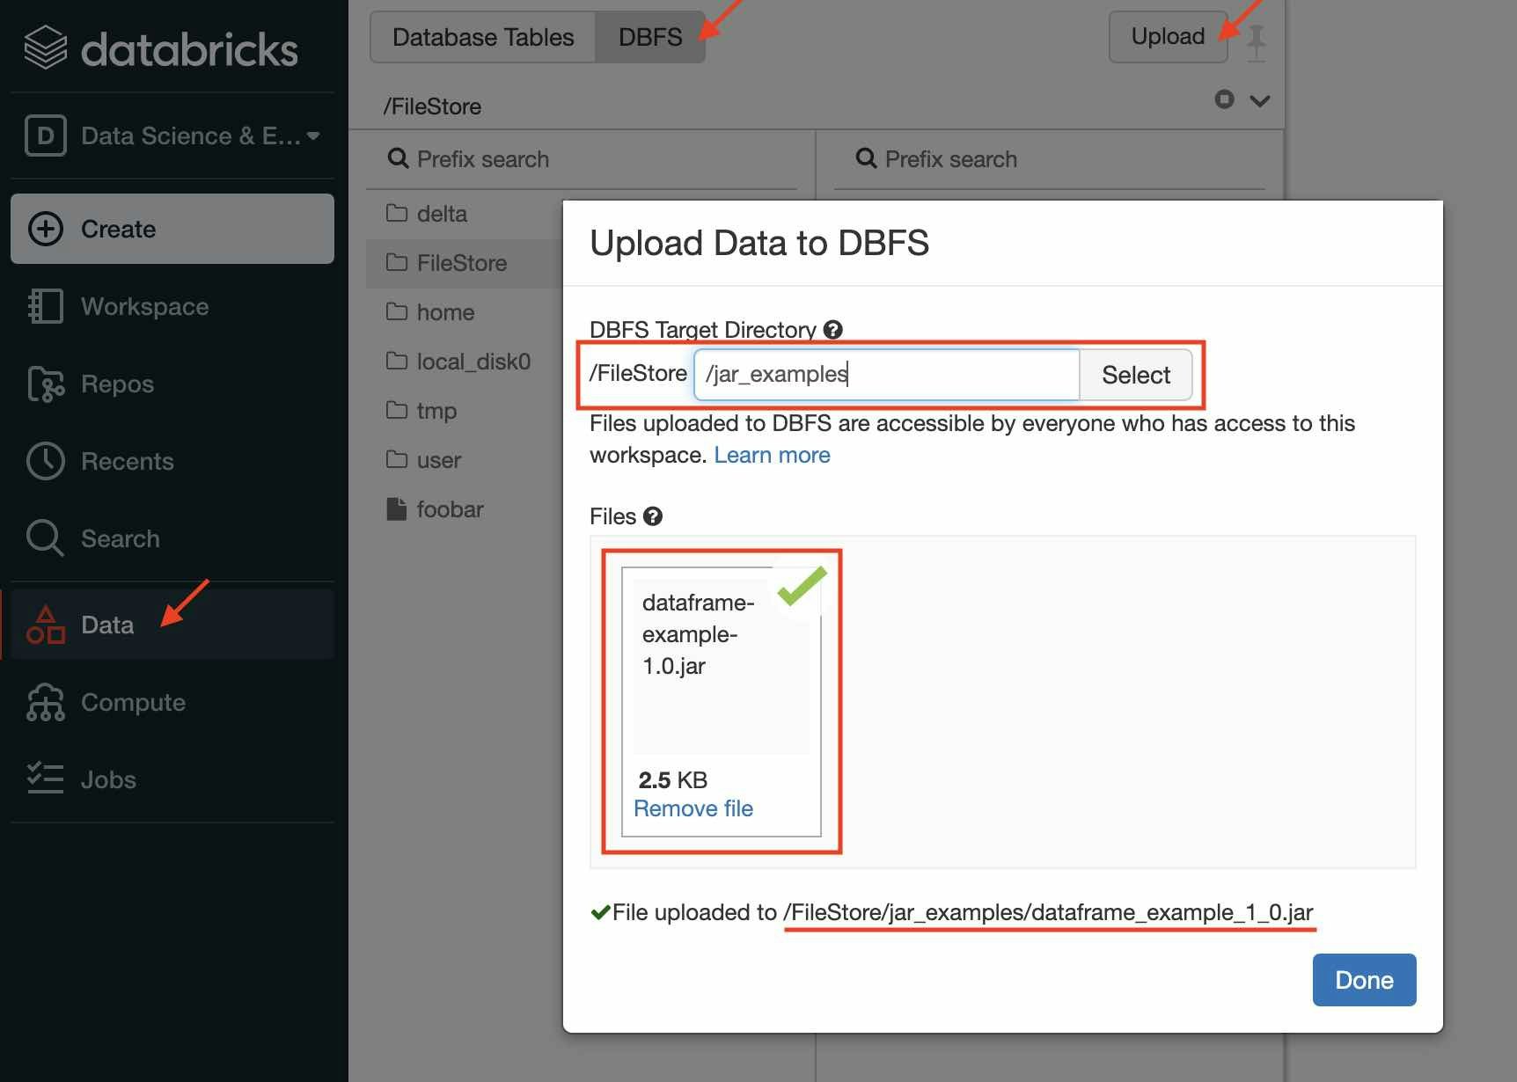Click the tmp folder icon
The width and height of the screenshot is (1517, 1082).
(397, 410)
